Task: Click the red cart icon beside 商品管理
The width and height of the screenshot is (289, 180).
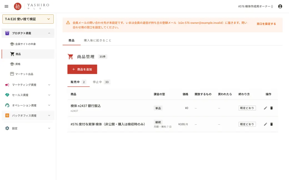Action: point(70,56)
